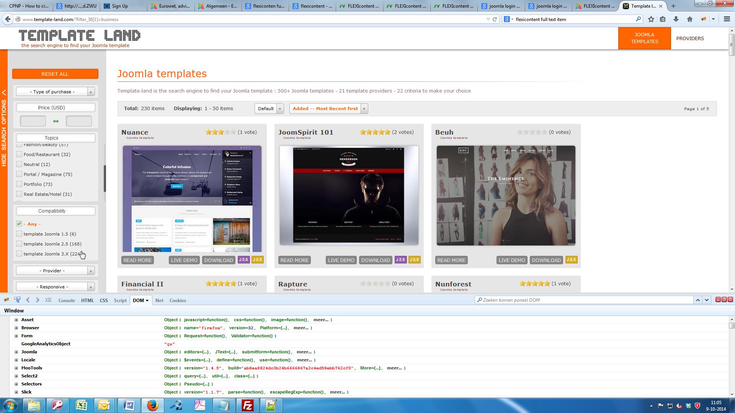Switch to Firebug HTML tab
Screen dimensions: 735x413
coord(87,301)
